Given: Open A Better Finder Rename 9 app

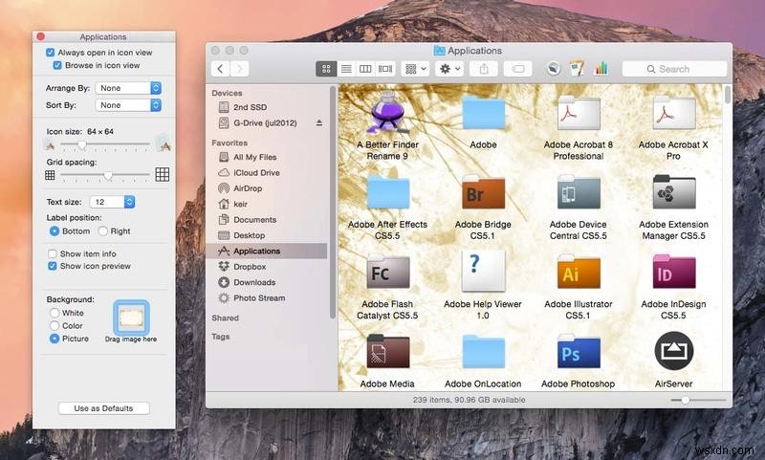Looking at the screenshot, I should coord(387,113).
